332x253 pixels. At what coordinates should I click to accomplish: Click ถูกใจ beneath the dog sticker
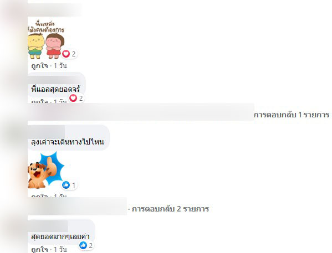(39, 195)
